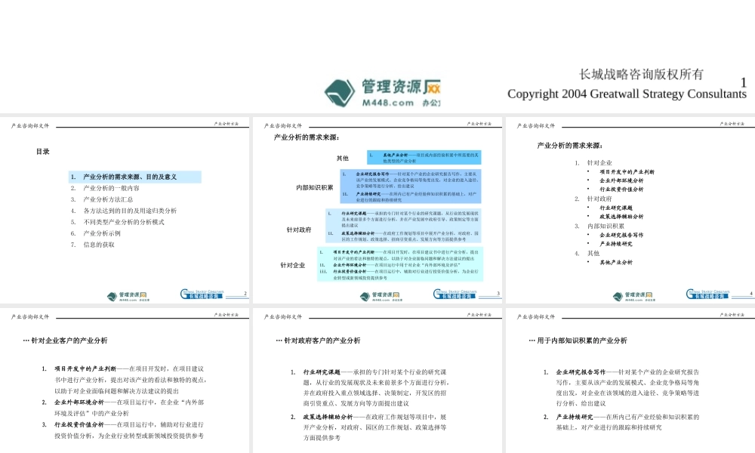Select the Copyright 2004 Greatwall Strategy Consultants line

[627, 94]
